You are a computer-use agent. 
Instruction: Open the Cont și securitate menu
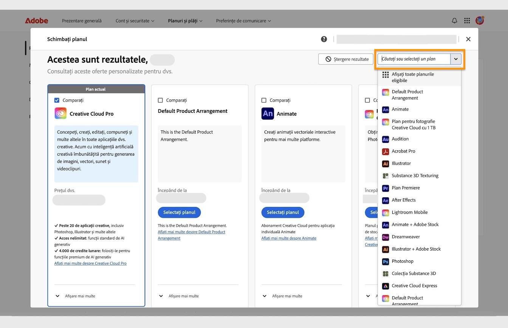pos(135,21)
